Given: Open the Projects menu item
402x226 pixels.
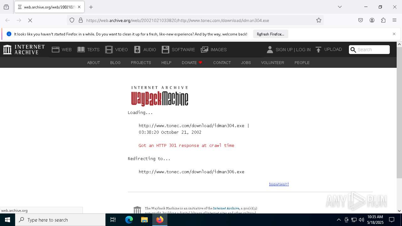Looking at the screenshot, I should click(141, 62).
